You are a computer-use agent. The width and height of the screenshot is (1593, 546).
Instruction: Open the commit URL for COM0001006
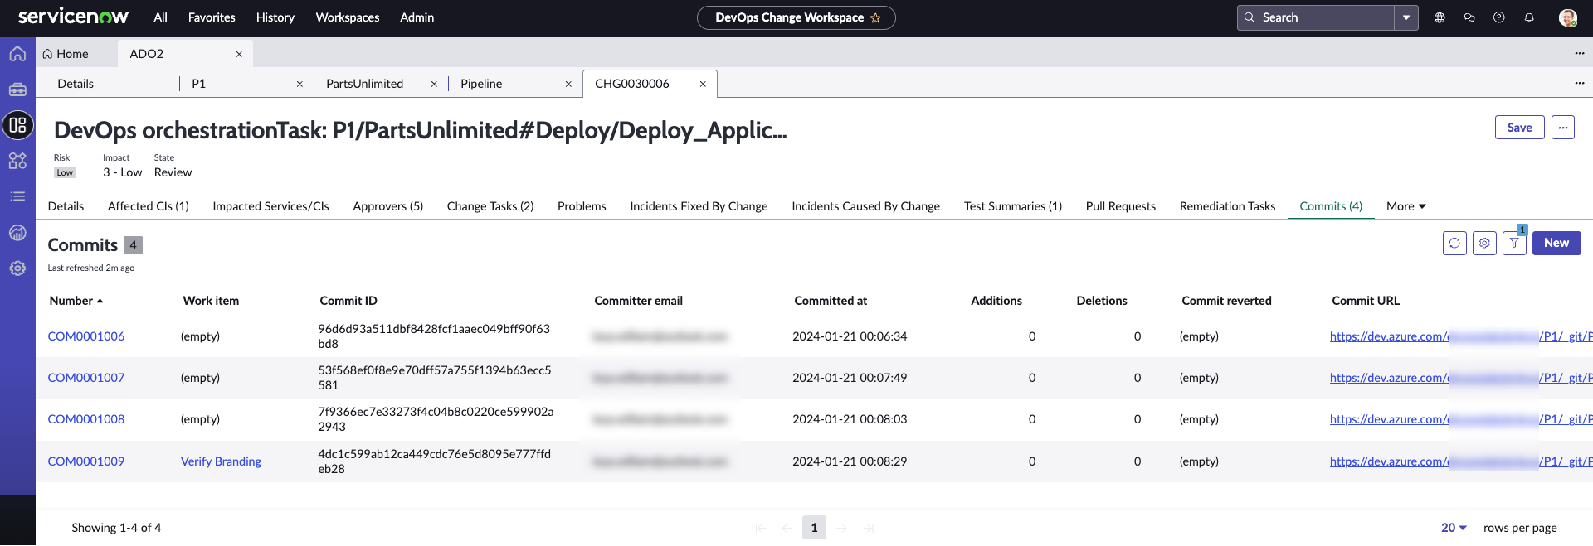click(1461, 336)
